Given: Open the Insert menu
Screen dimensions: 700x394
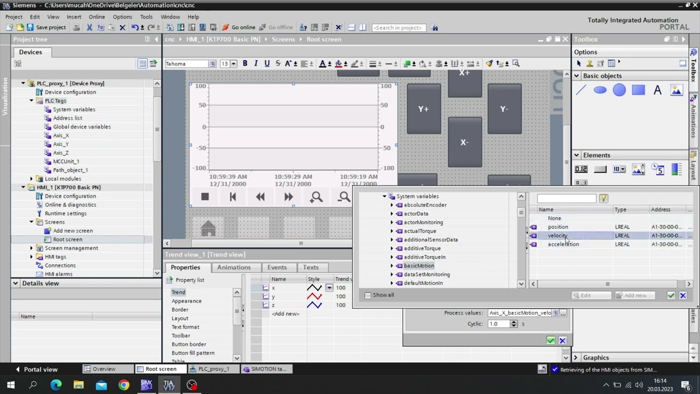Looking at the screenshot, I should tap(74, 17).
